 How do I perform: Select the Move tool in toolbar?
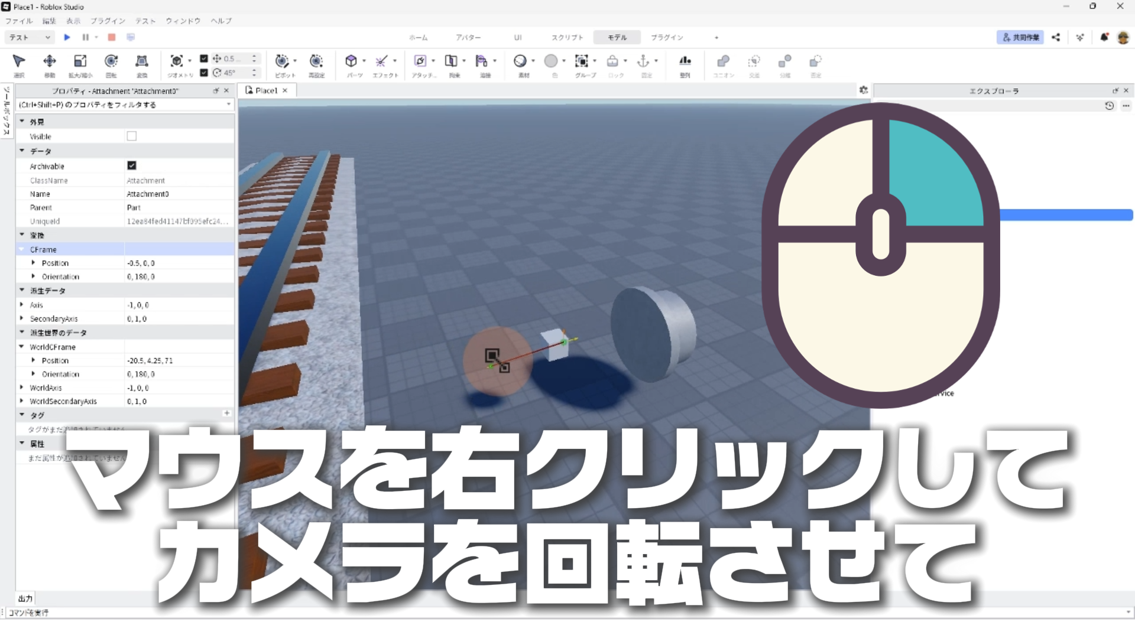pos(50,61)
